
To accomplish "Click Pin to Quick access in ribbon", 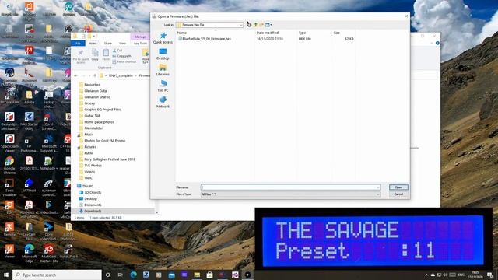I will click(81, 56).
